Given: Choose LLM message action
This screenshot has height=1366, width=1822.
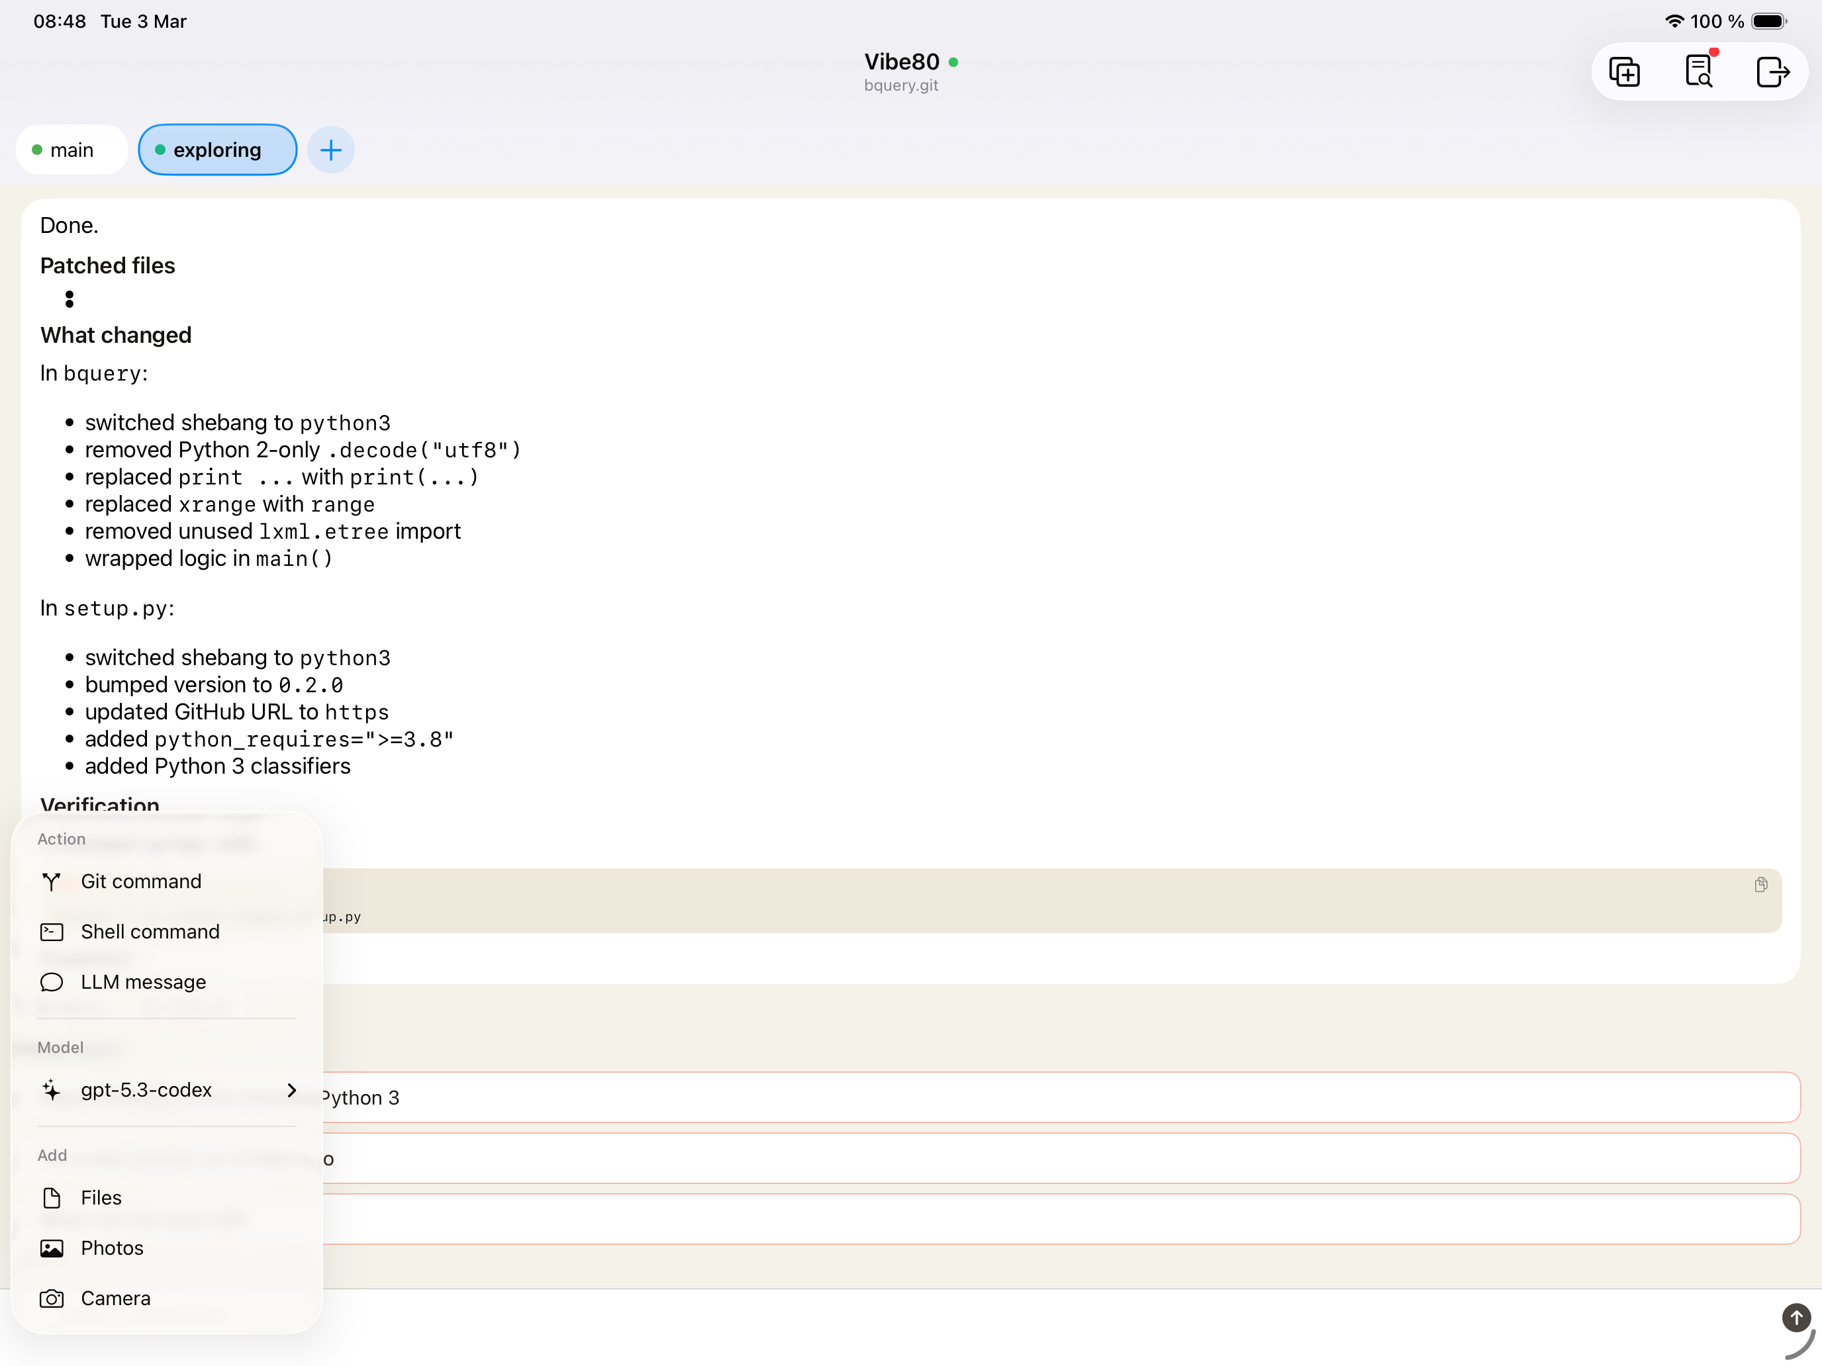Looking at the screenshot, I should [x=143, y=982].
